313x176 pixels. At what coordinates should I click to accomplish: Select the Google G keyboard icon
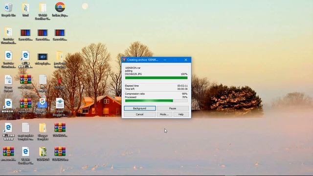pyautogui.click(x=43, y=106)
